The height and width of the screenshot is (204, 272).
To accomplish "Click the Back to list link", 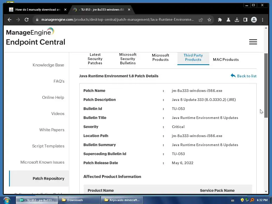I will coord(246,76).
